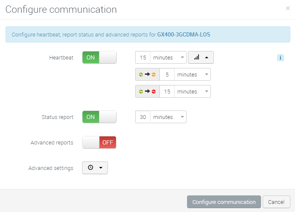
Task: Click the clock icon in Advanced settings
Action: pos(91,167)
